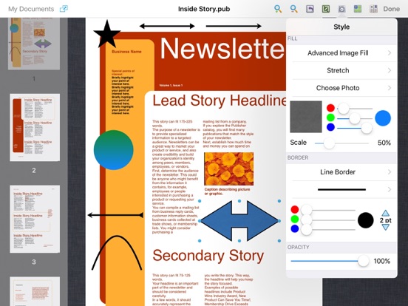Image resolution: width=408 pixels, height=306 pixels.
Task: Click the green insert object icon
Action: pos(358,9)
